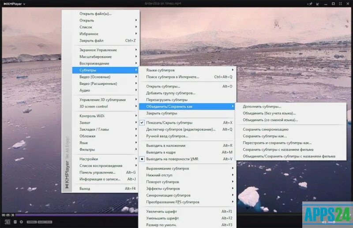Open Нижний отступ submenu

[x=188, y=175]
